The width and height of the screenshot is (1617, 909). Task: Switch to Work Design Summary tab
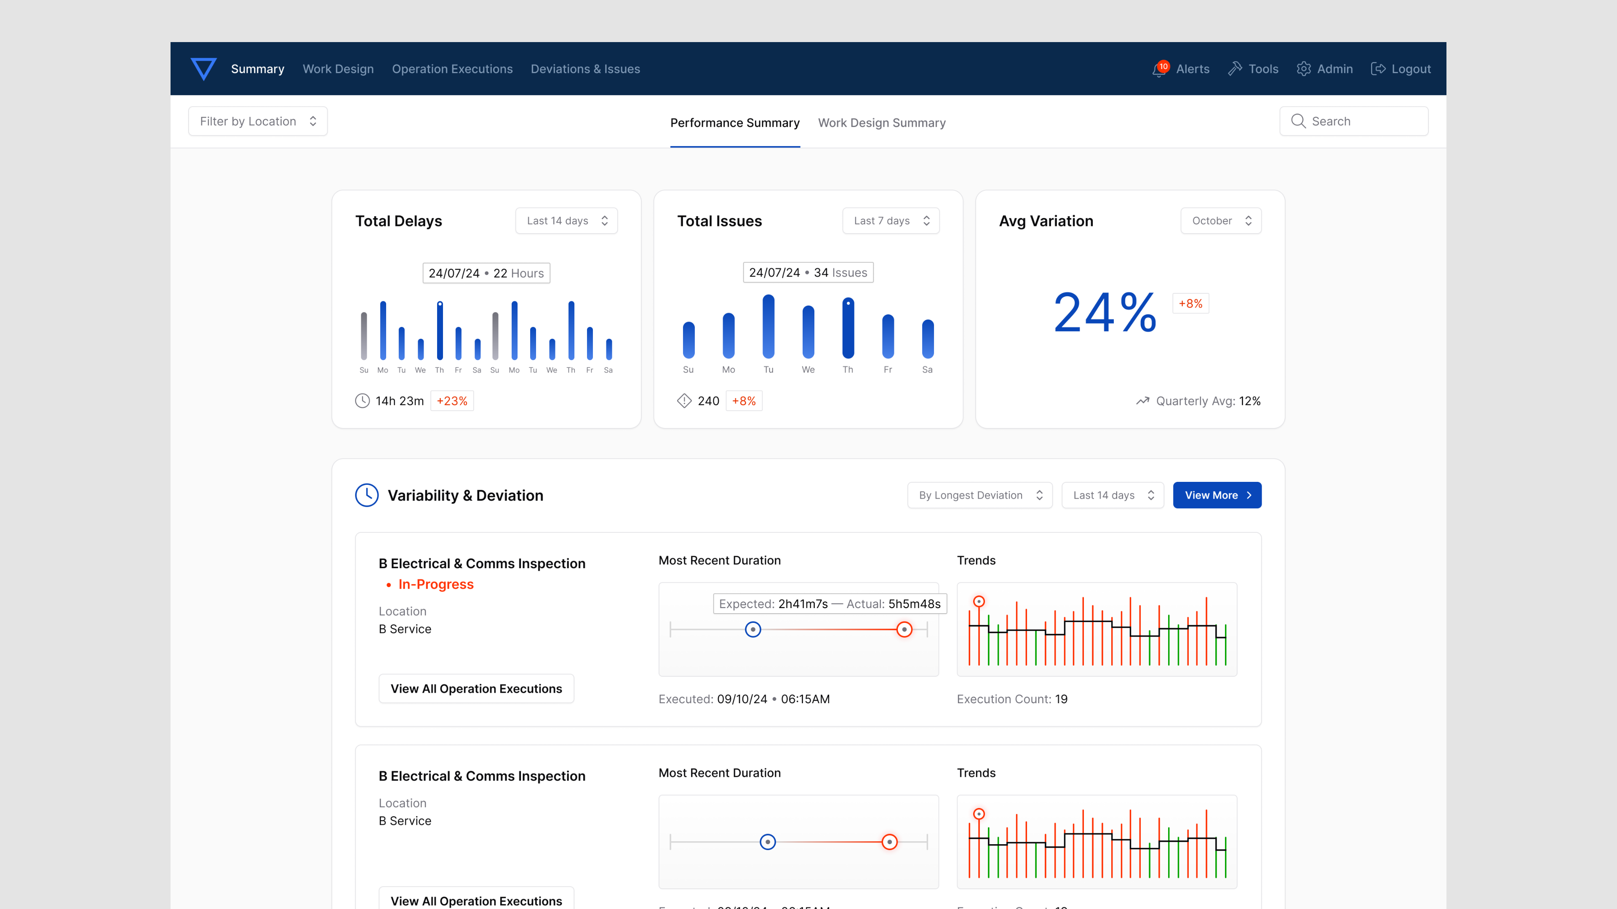pos(881,123)
